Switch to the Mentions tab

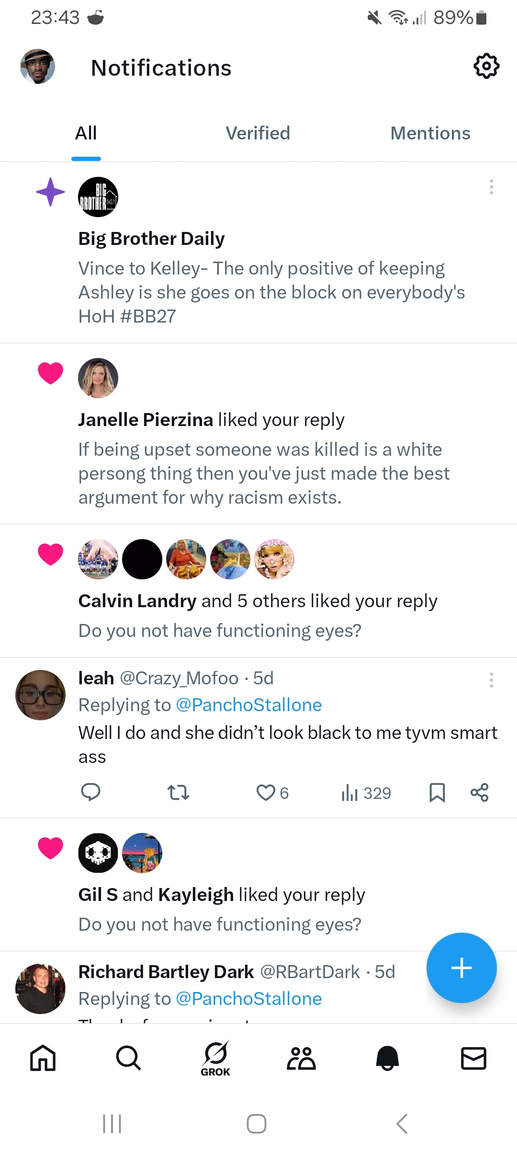coord(430,133)
